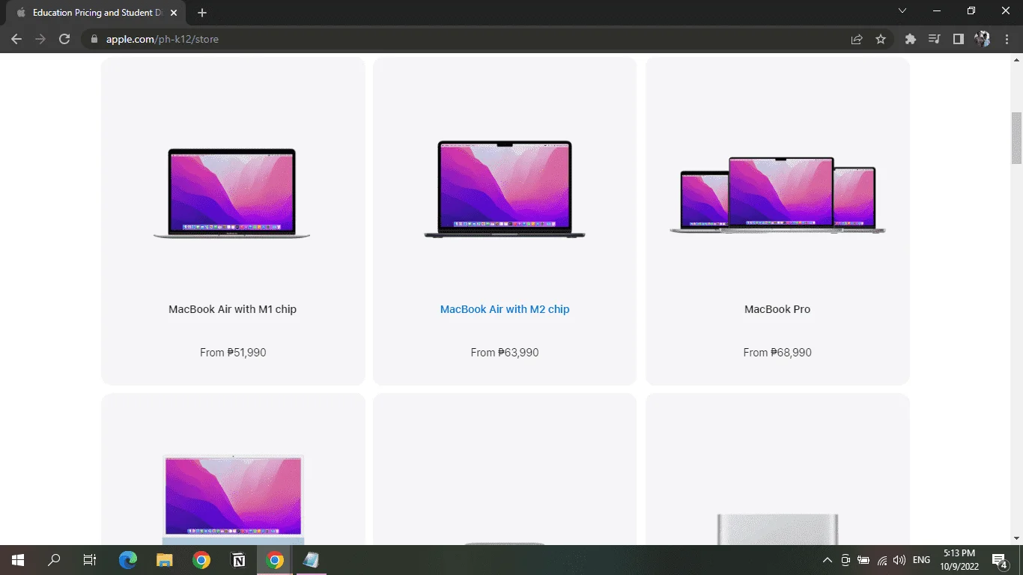Open File Explorer from the taskbar
The width and height of the screenshot is (1023, 575).
click(165, 560)
